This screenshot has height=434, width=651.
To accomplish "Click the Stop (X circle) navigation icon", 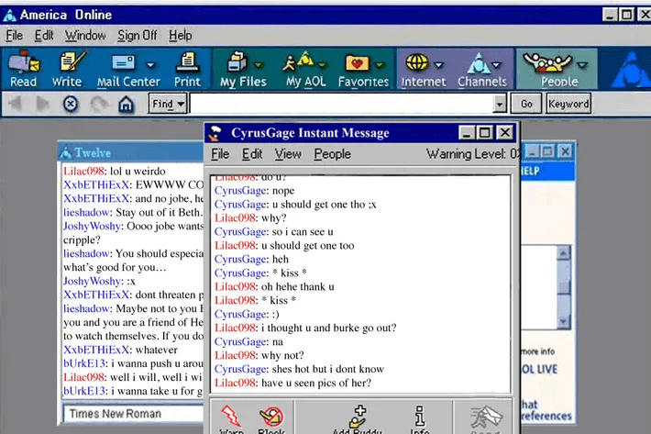I will click(x=71, y=104).
